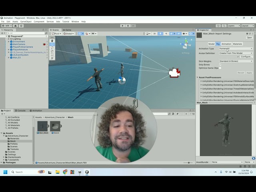The image size is (256, 192).
Task: Toggle the grid snapping magnet icon
Action: [x=87, y=34]
